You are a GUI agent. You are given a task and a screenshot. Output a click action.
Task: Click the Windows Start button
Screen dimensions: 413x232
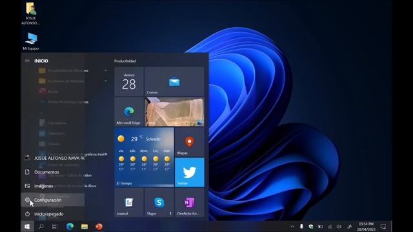tap(27, 226)
